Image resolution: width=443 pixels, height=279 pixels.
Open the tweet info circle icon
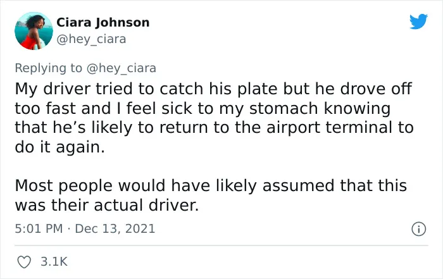pyautogui.click(x=418, y=229)
